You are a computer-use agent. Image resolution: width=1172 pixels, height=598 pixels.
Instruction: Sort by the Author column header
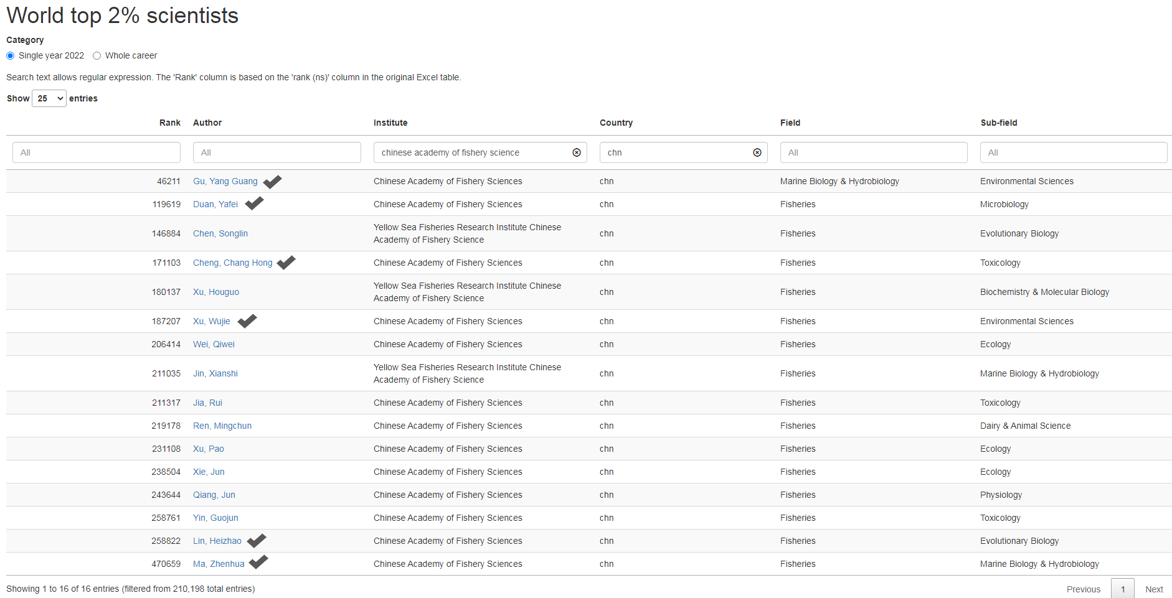point(207,123)
